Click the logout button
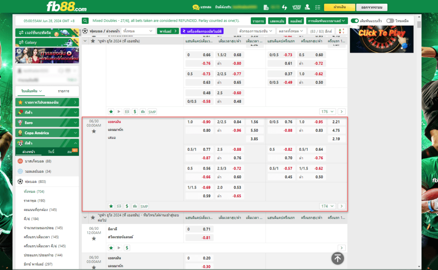Image resolution: width=438 pixels, height=270 pixels. pos(372,7)
